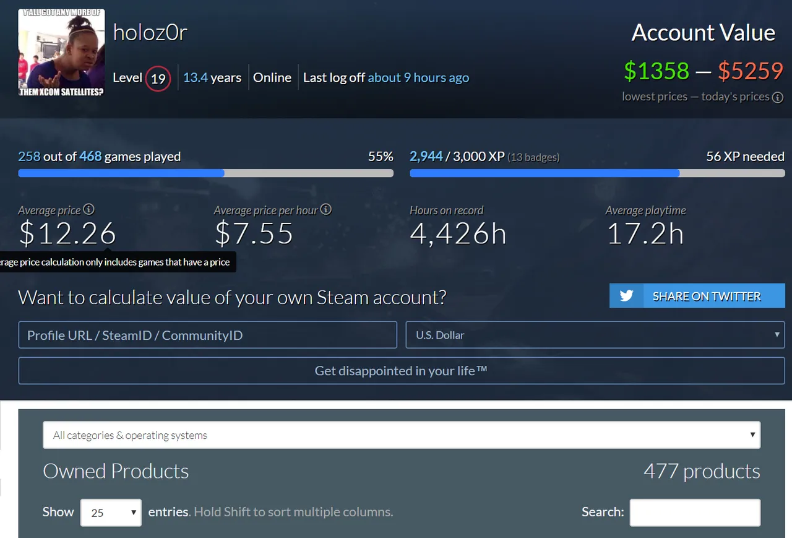
Task: Click the average price calculation tooltip
Action: 118,262
